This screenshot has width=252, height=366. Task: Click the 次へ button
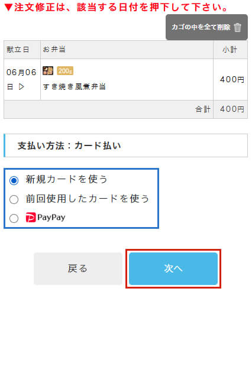click(x=173, y=268)
